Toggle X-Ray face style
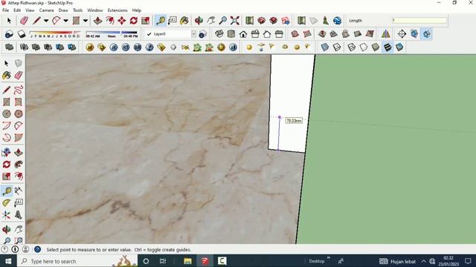Image resolution: width=476 pixels, height=267 pixels. (325, 47)
